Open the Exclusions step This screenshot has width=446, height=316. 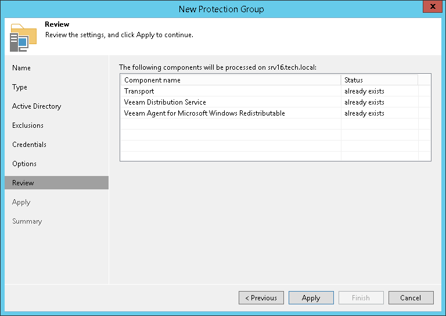28,125
